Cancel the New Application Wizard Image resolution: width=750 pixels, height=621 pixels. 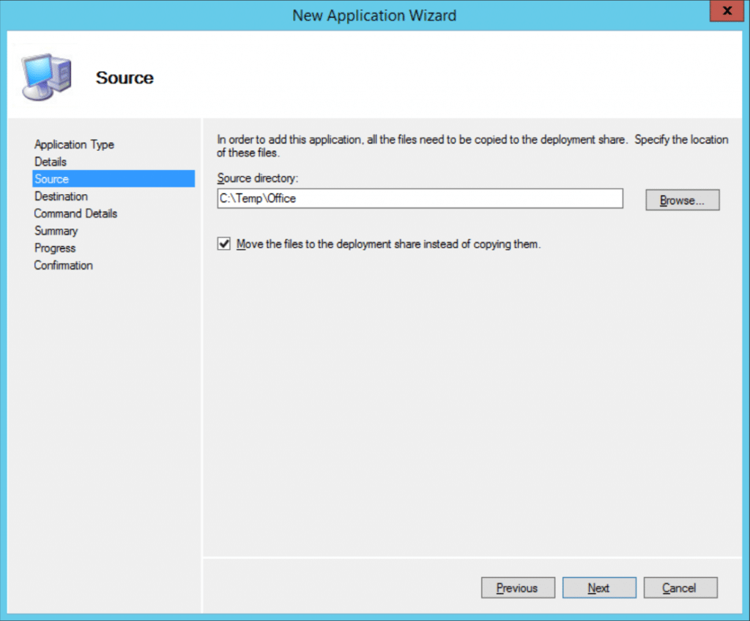pyautogui.click(x=680, y=587)
